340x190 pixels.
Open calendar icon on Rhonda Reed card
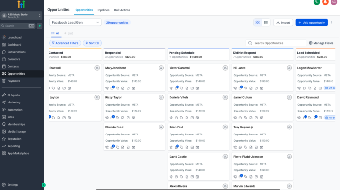click(134, 147)
